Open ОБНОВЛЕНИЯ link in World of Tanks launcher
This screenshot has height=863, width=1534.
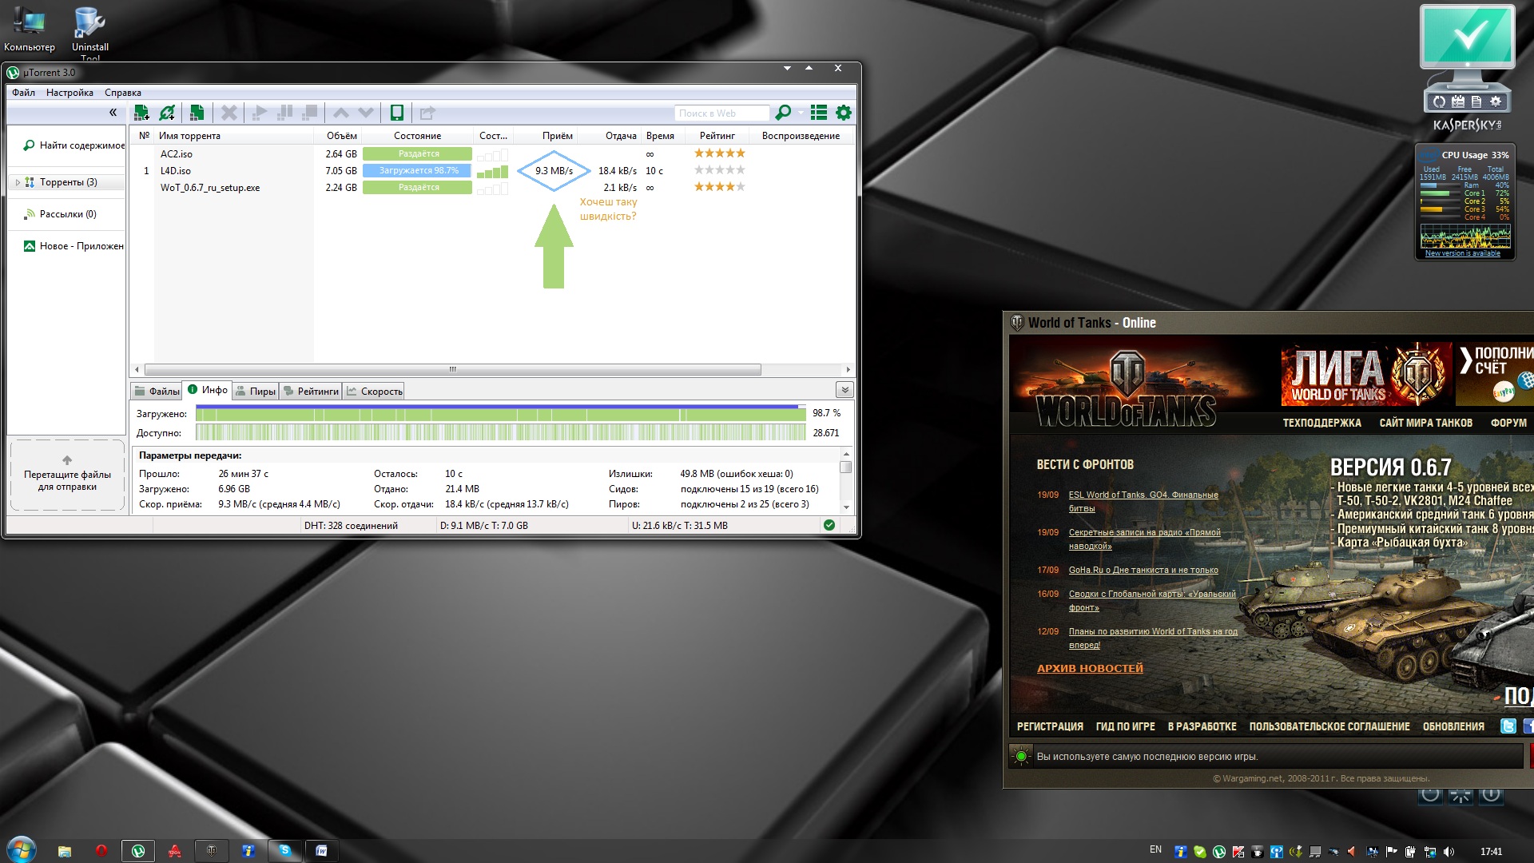[x=1453, y=726]
